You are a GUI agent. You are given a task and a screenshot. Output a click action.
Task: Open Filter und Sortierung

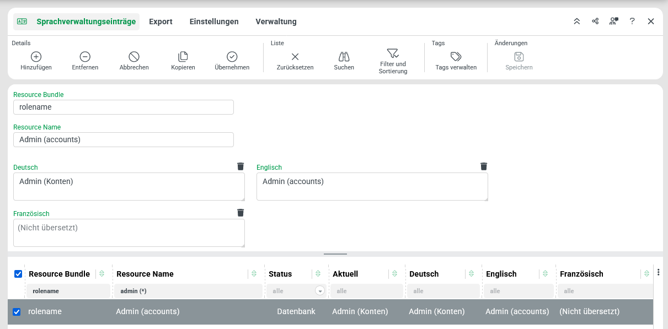pyautogui.click(x=393, y=53)
